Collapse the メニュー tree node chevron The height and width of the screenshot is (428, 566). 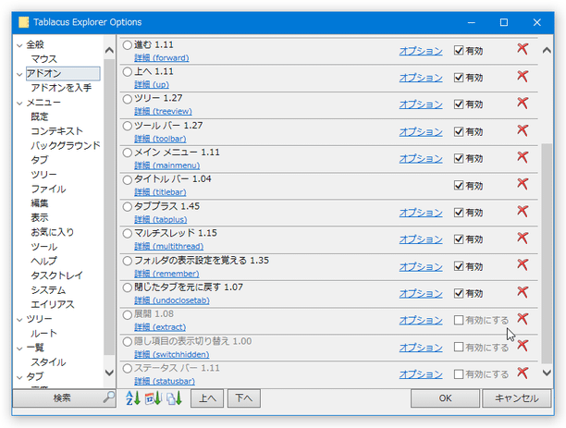click(x=19, y=104)
